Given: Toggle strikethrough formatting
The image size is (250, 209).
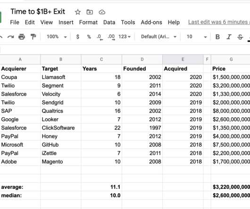Looking at the screenshot, I should pos(240,37).
